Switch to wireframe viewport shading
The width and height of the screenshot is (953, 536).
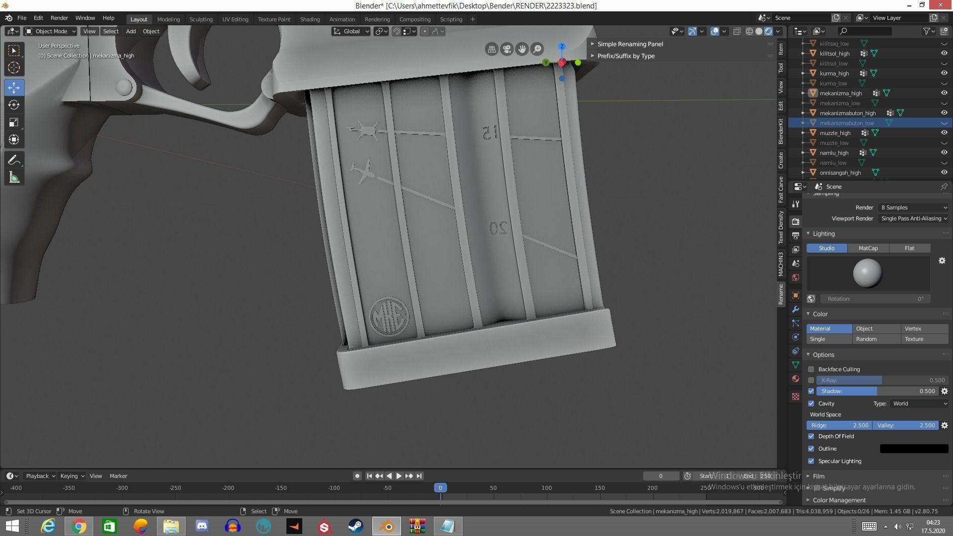(749, 31)
